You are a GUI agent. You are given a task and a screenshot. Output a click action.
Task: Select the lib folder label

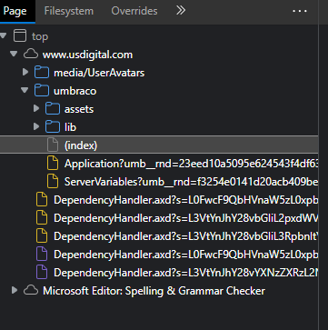point(70,127)
